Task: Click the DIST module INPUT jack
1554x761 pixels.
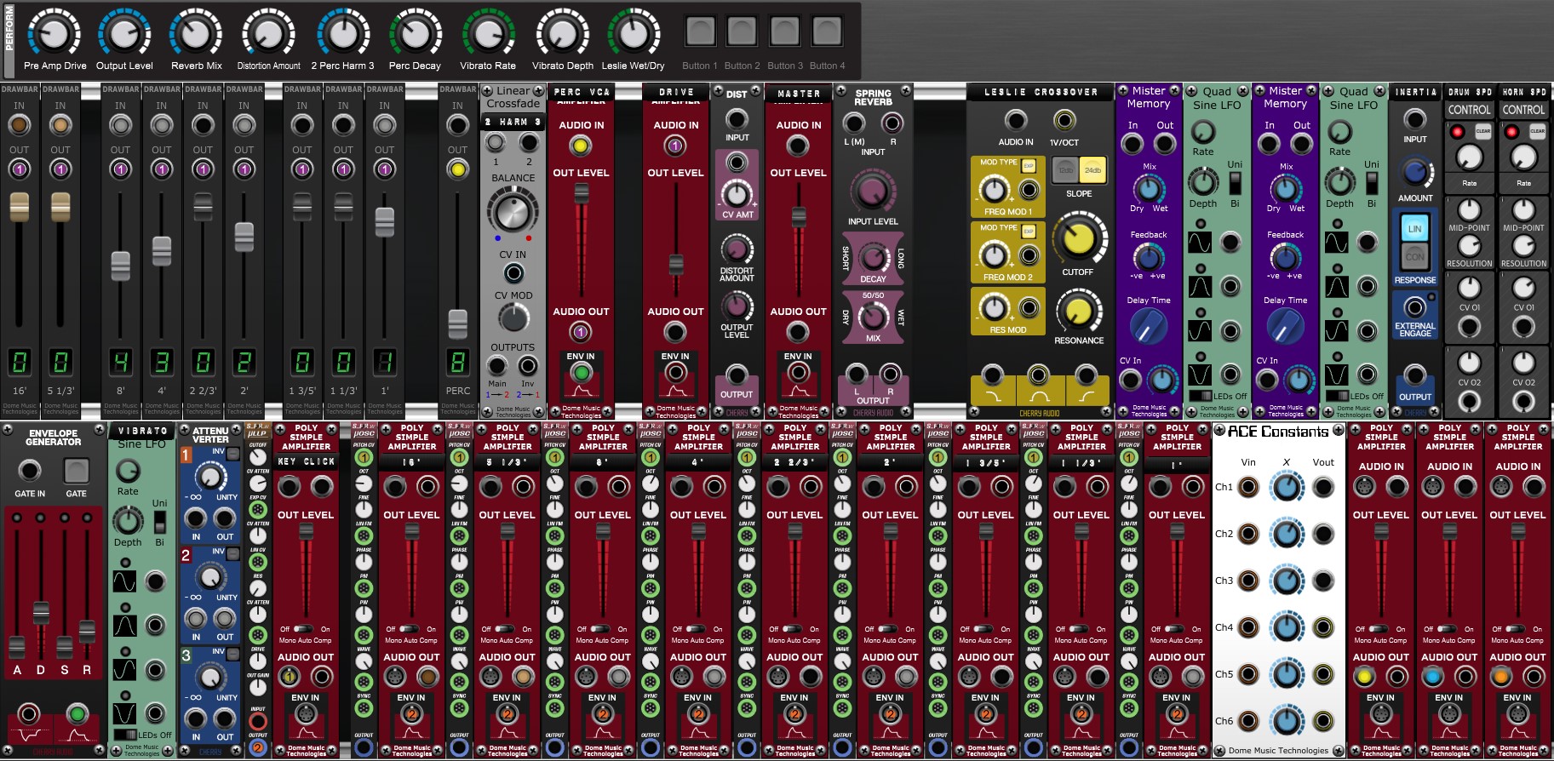Action: (x=737, y=119)
